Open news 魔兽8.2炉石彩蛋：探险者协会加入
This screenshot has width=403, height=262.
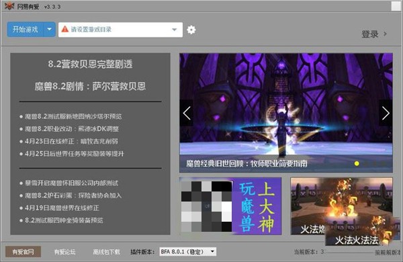[73, 195]
